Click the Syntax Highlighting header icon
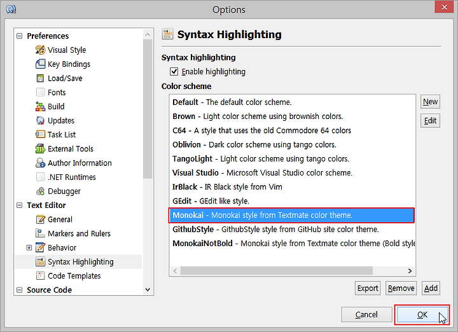The image size is (458, 332). coord(167,34)
